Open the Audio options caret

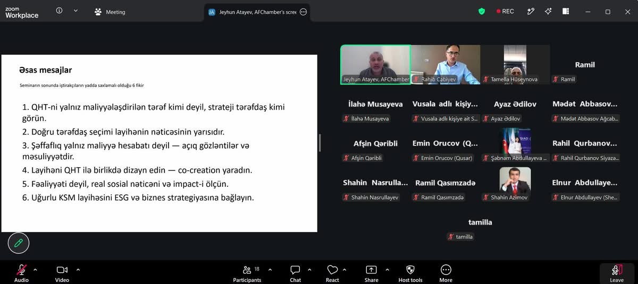36,269
